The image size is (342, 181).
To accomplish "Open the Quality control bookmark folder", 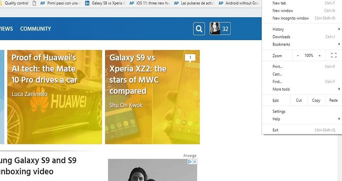I will (x=14, y=3).
